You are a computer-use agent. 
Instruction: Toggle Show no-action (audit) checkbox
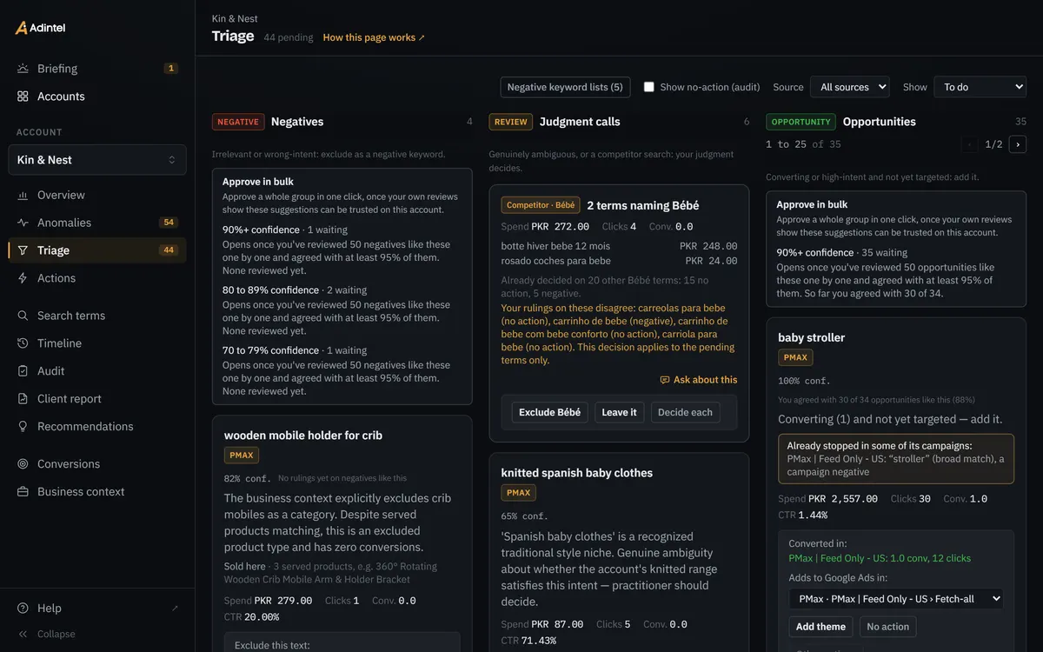648,87
